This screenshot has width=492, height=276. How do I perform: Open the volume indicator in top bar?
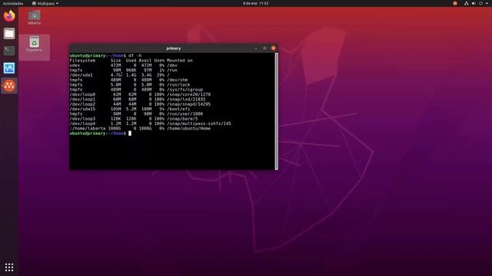(x=474, y=3)
